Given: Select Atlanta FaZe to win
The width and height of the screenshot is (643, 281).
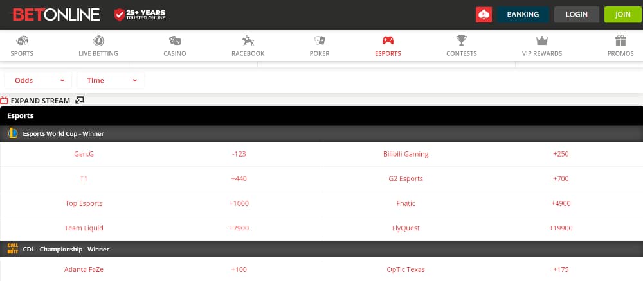Looking at the screenshot, I should (84, 269).
